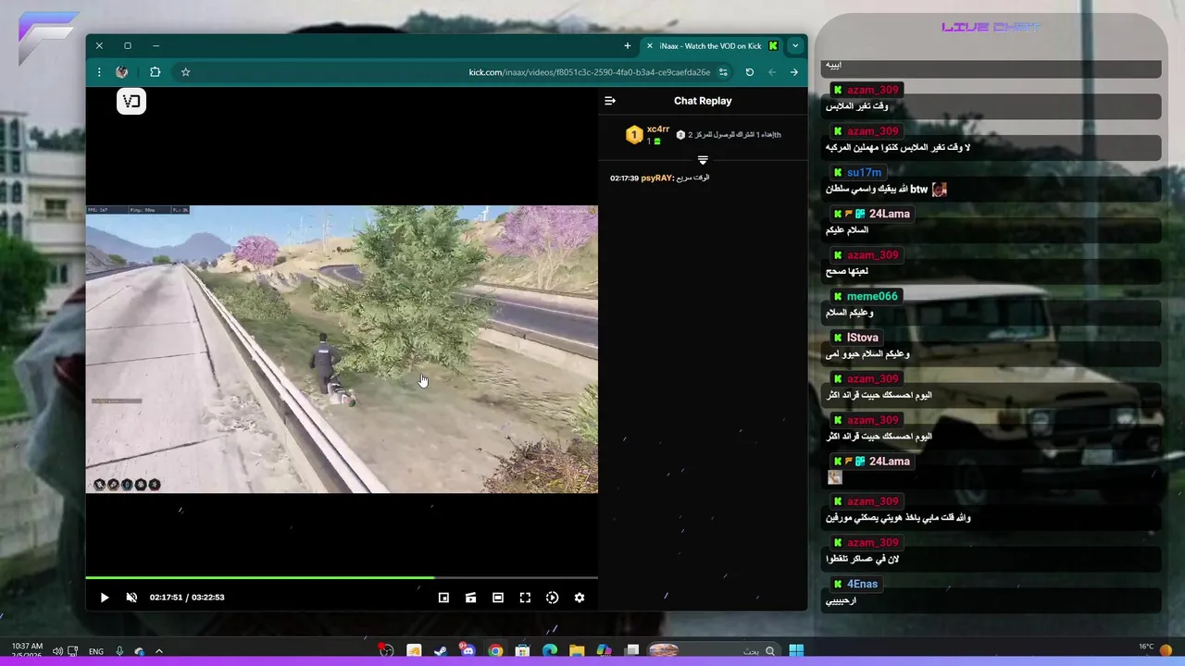The image size is (1185, 666).
Task: Open Steam from the taskbar
Action: click(x=441, y=651)
